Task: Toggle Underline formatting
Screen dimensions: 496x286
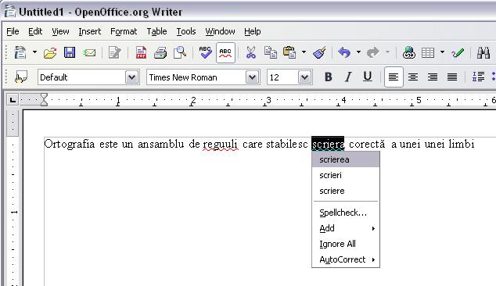Action: pyautogui.click(x=367, y=77)
